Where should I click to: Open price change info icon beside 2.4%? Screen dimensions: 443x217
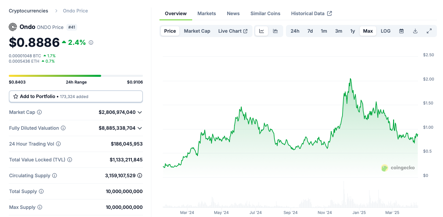tap(91, 42)
